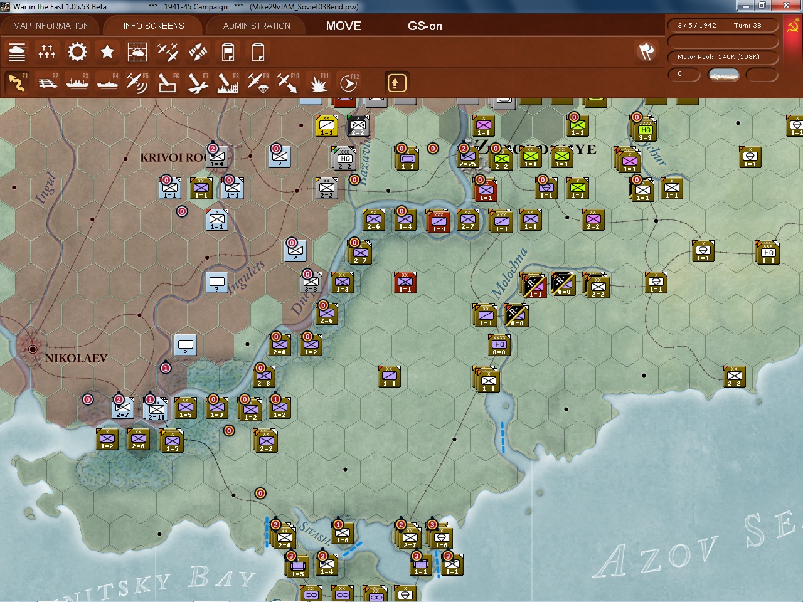Click the white flags icon
Screen dimensions: 803x602
646,51
